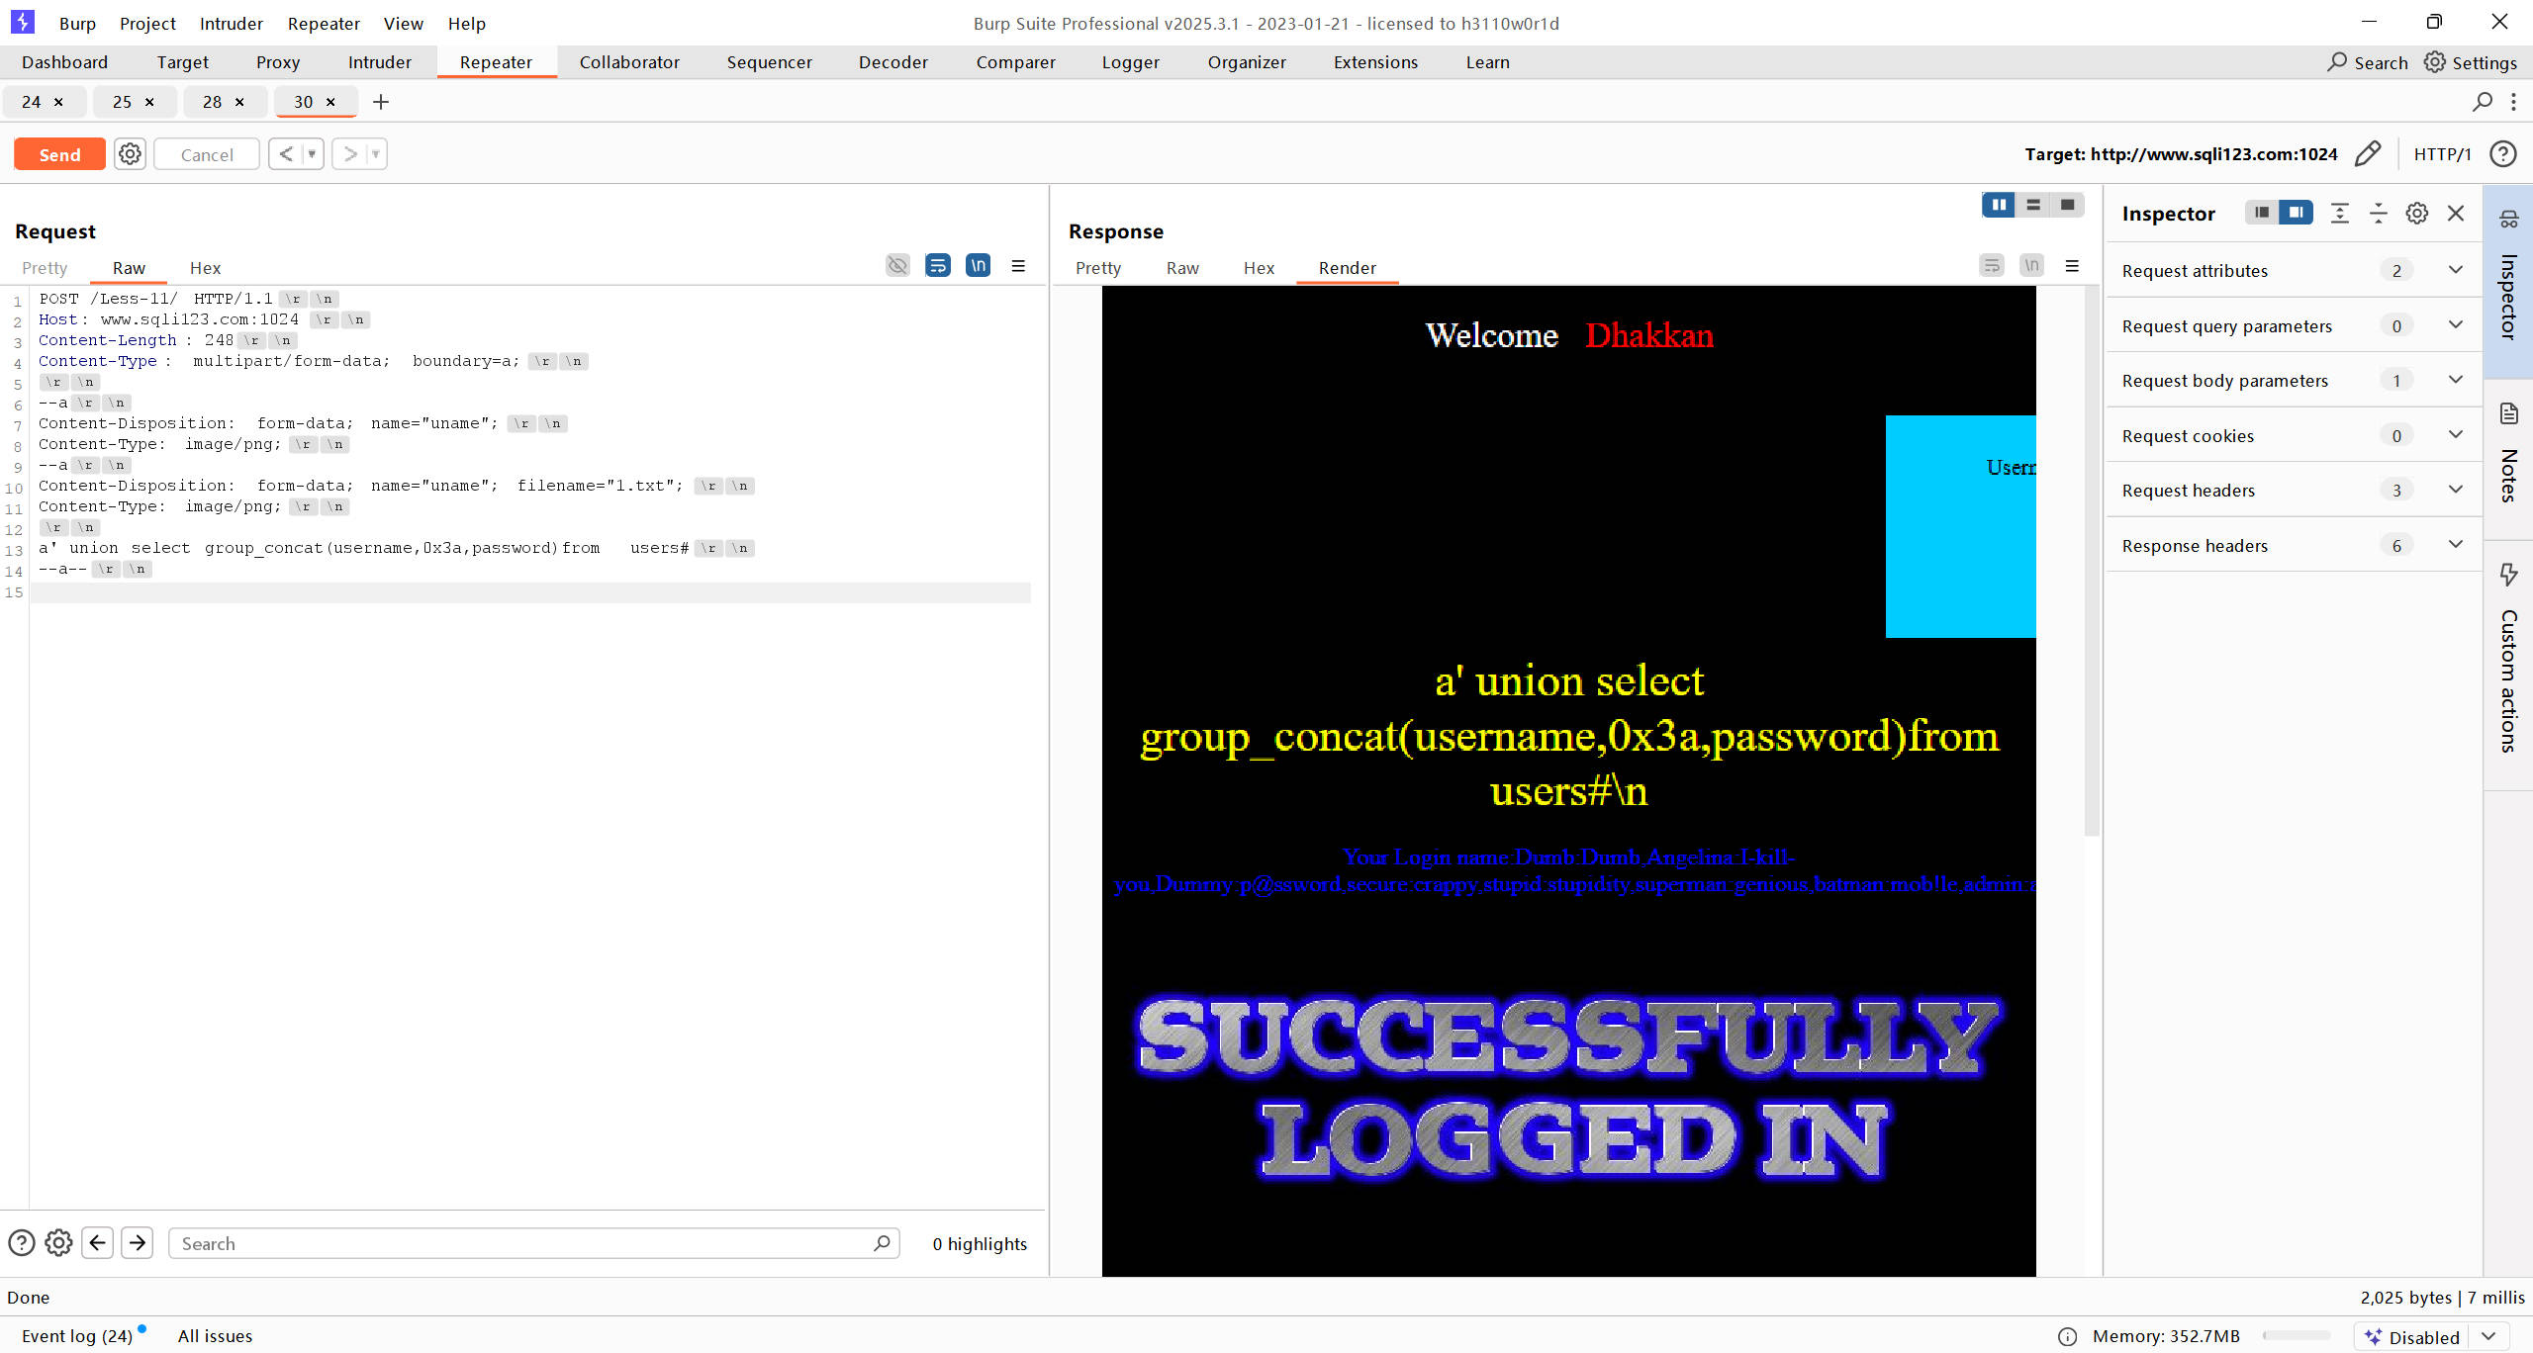Dock Inspector on left layout toggle
Screen dimensions: 2533x1353
pyautogui.click(x=2262, y=213)
